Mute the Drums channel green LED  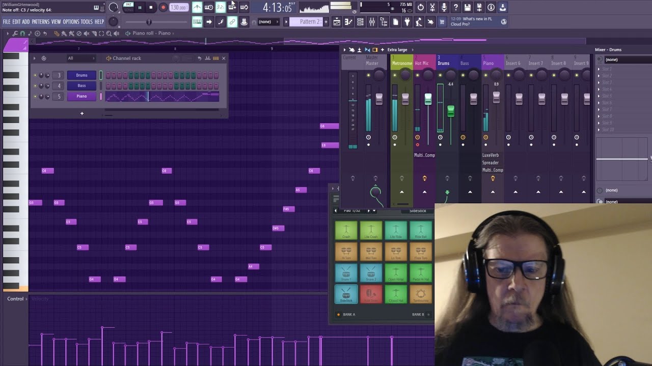point(35,75)
